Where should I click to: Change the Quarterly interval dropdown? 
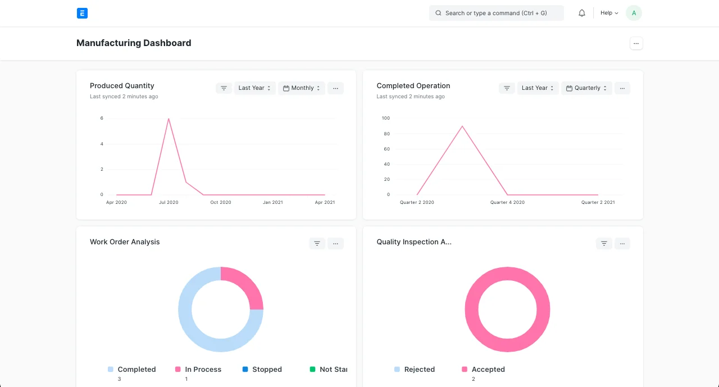click(587, 88)
